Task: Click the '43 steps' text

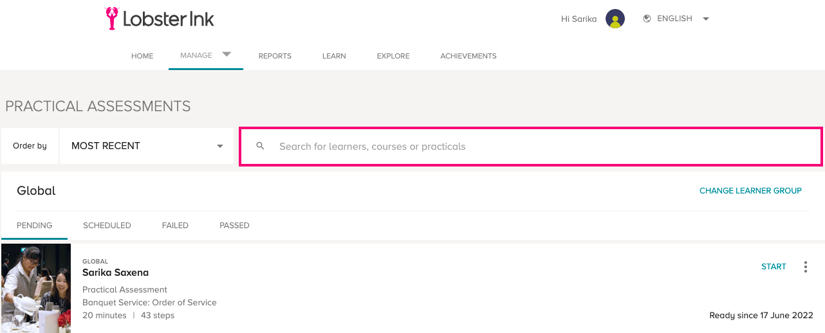Action: [x=158, y=316]
